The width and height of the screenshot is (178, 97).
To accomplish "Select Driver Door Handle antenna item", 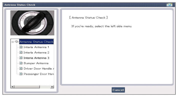I will click(x=39, y=68).
